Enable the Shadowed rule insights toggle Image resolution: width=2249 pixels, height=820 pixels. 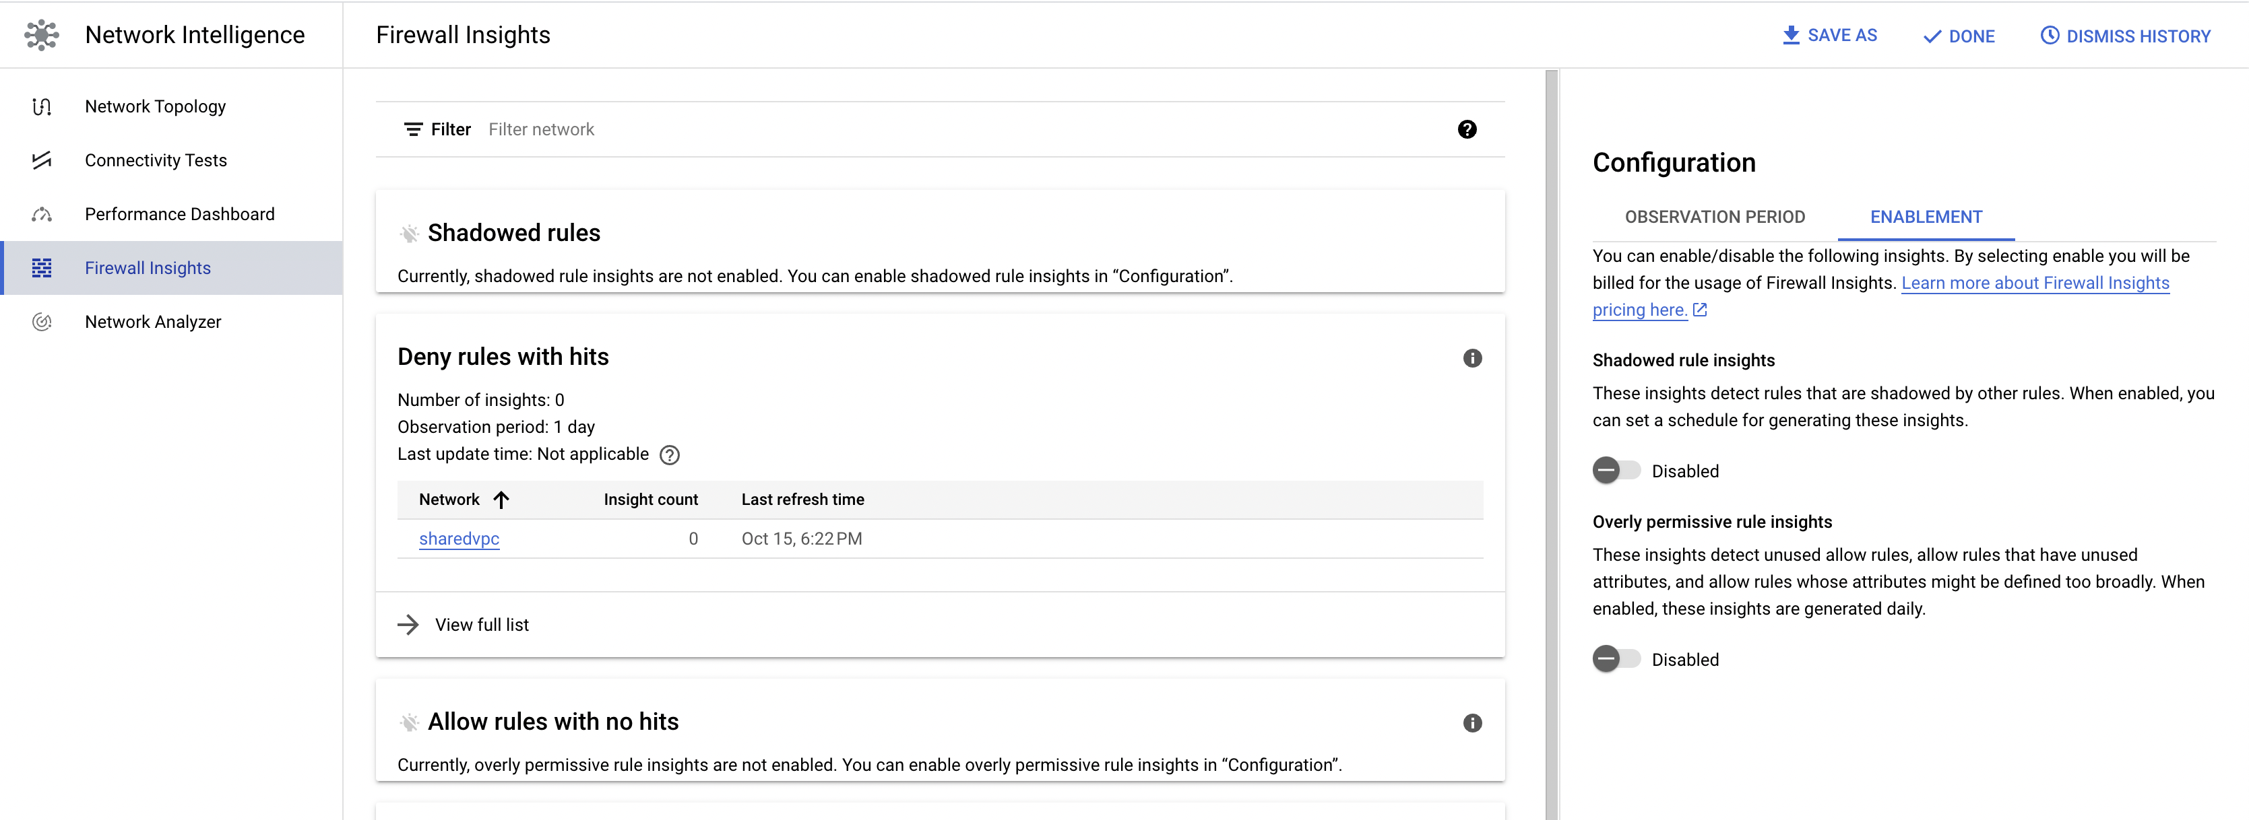1615,471
